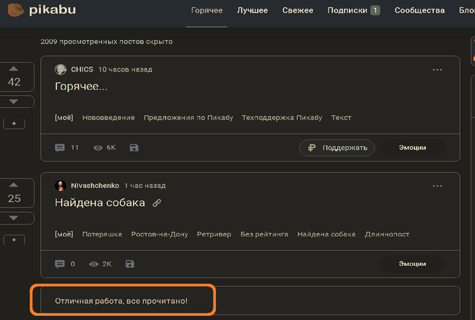This screenshot has width=475, height=320.
Task: Select the Ростов-на-Дону tag
Action: click(x=159, y=235)
